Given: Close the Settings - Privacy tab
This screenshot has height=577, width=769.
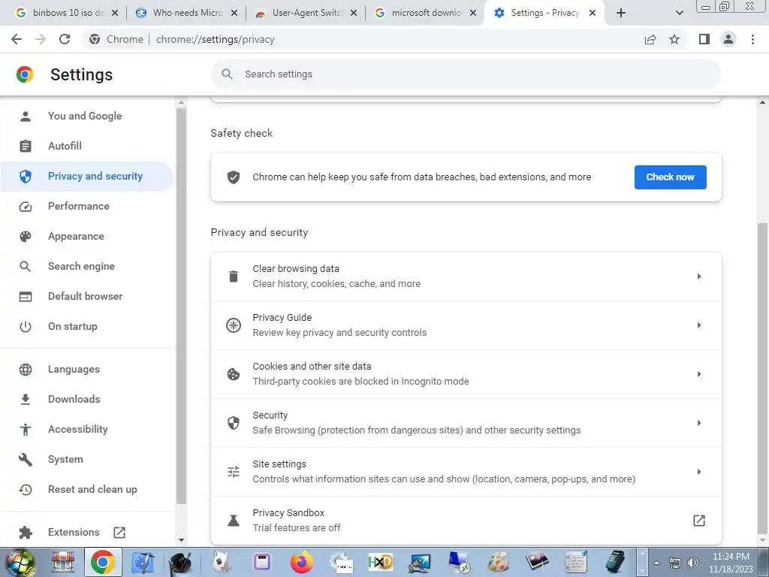Looking at the screenshot, I should [593, 13].
